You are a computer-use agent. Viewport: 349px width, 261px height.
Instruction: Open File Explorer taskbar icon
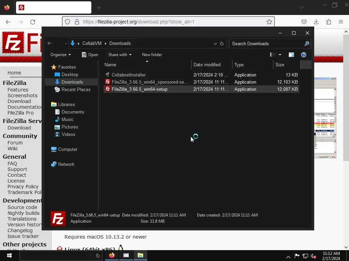pyautogui.click(x=140, y=256)
